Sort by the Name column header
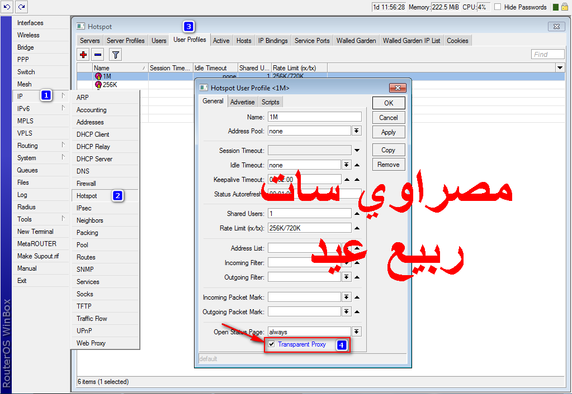The image size is (572, 394). 120,68
